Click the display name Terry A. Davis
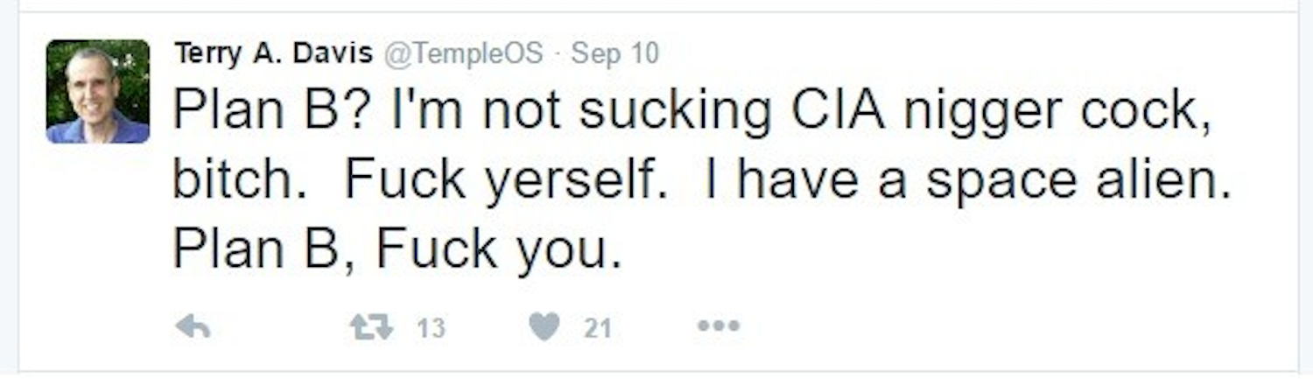Image resolution: width=1313 pixels, height=379 pixels. (x=274, y=54)
